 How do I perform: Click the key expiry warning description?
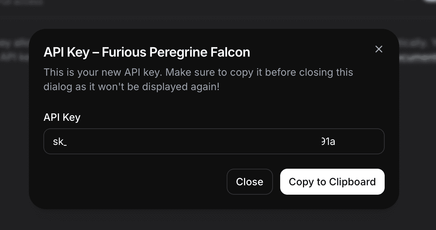tap(198, 79)
